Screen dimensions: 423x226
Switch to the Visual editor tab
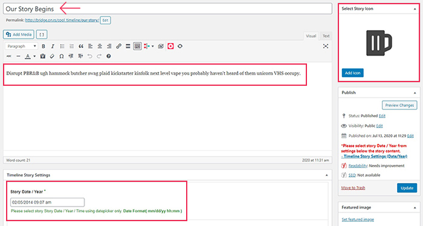pyautogui.click(x=311, y=36)
